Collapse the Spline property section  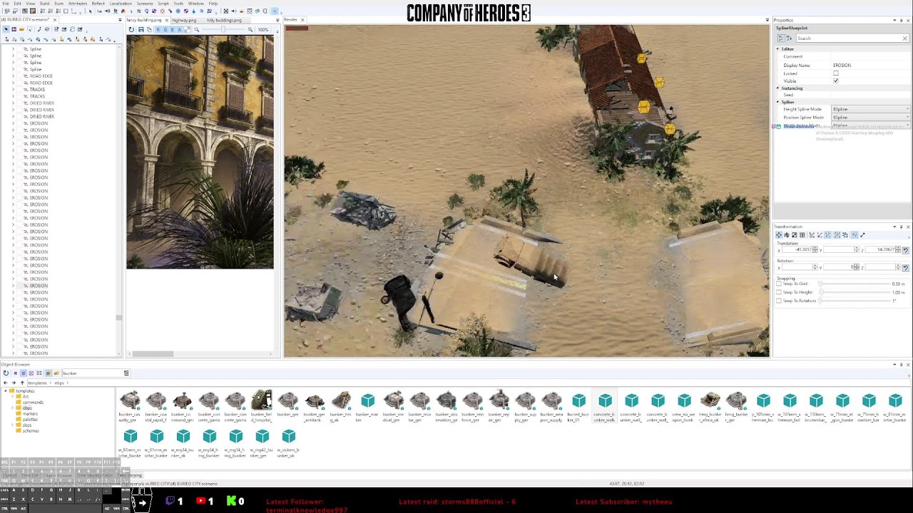(x=778, y=102)
